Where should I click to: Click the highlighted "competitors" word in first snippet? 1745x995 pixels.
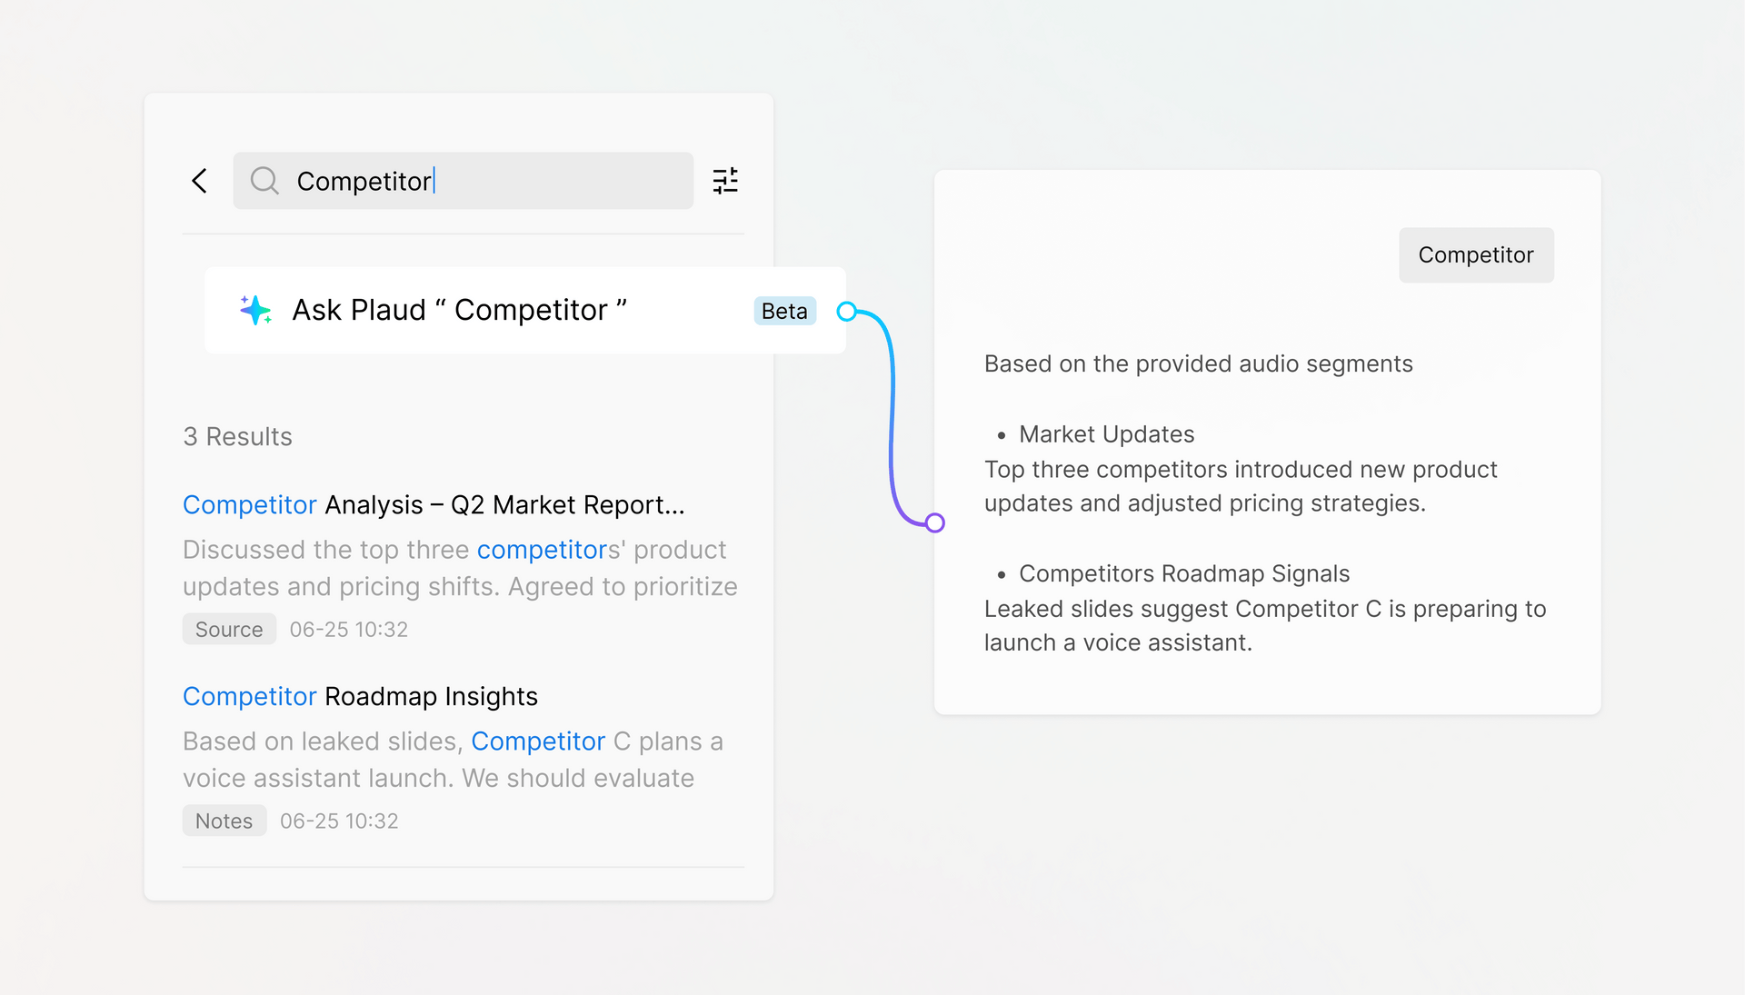tap(548, 550)
